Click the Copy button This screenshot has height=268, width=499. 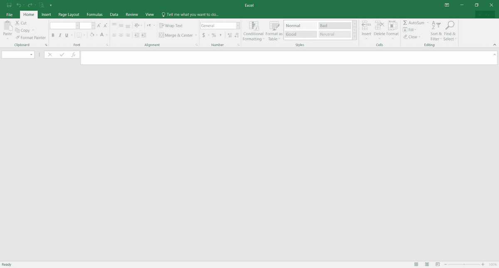pyautogui.click(x=22, y=30)
